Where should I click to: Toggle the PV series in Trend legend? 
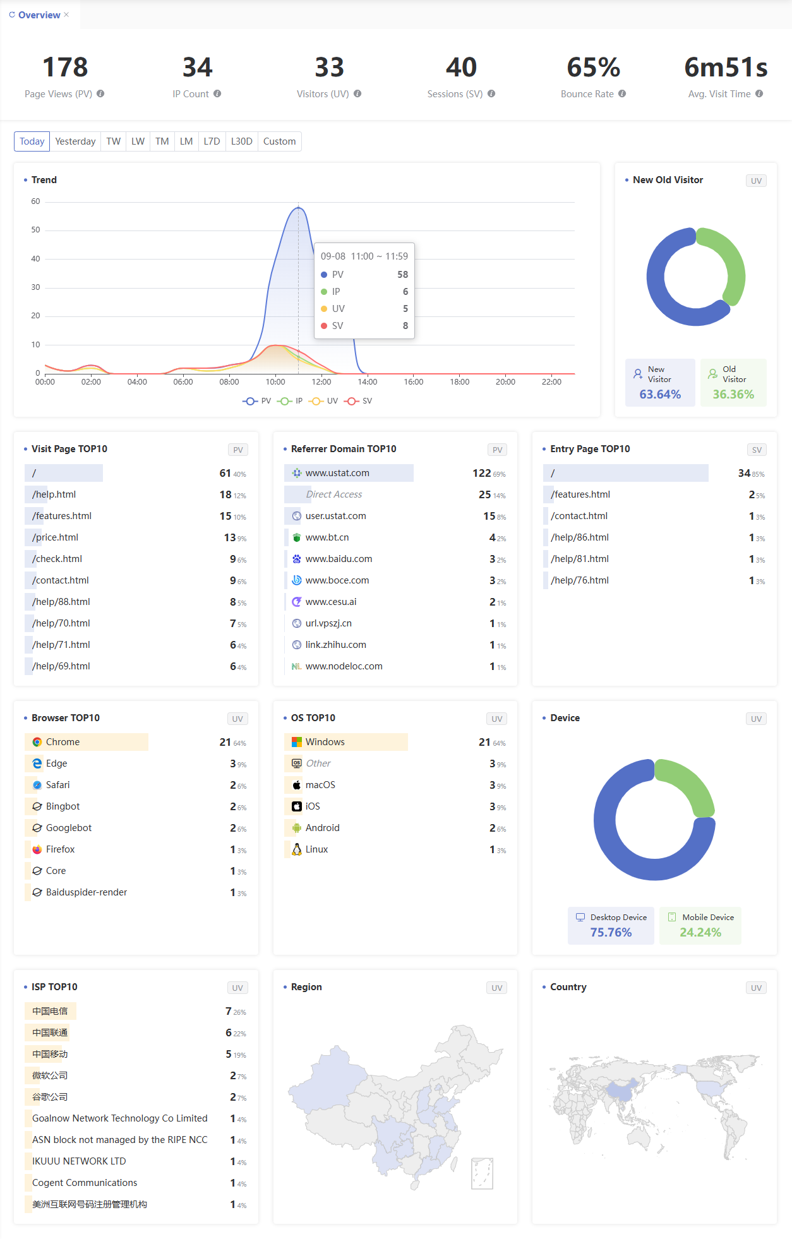point(256,401)
